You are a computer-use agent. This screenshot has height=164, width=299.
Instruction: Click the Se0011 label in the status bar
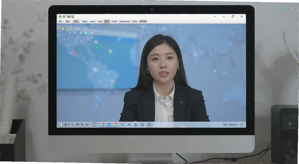coord(233,124)
